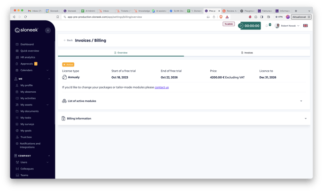Switch to Knowledge browser tab

(142, 11)
